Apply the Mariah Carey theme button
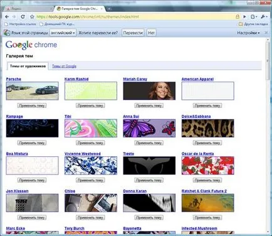The width and height of the screenshot is (272, 236). [149, 105]
